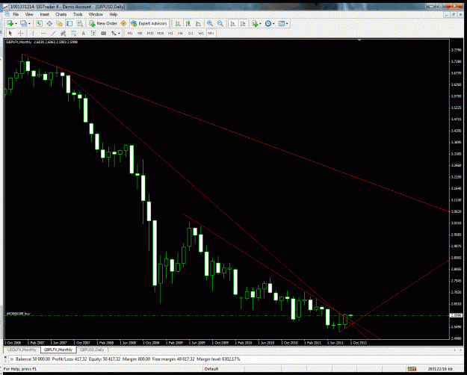The image size is (467, 375).
Task: Open the Window menu
Action: click(96, 14)
